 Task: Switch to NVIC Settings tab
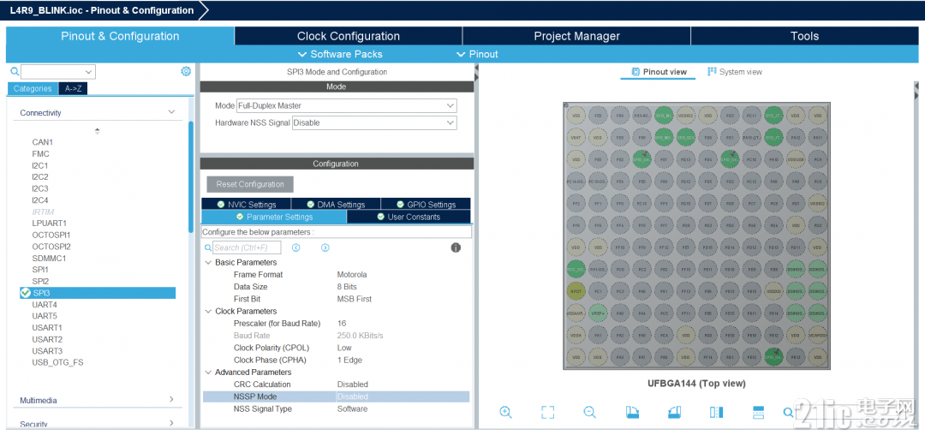coord(246,205)
